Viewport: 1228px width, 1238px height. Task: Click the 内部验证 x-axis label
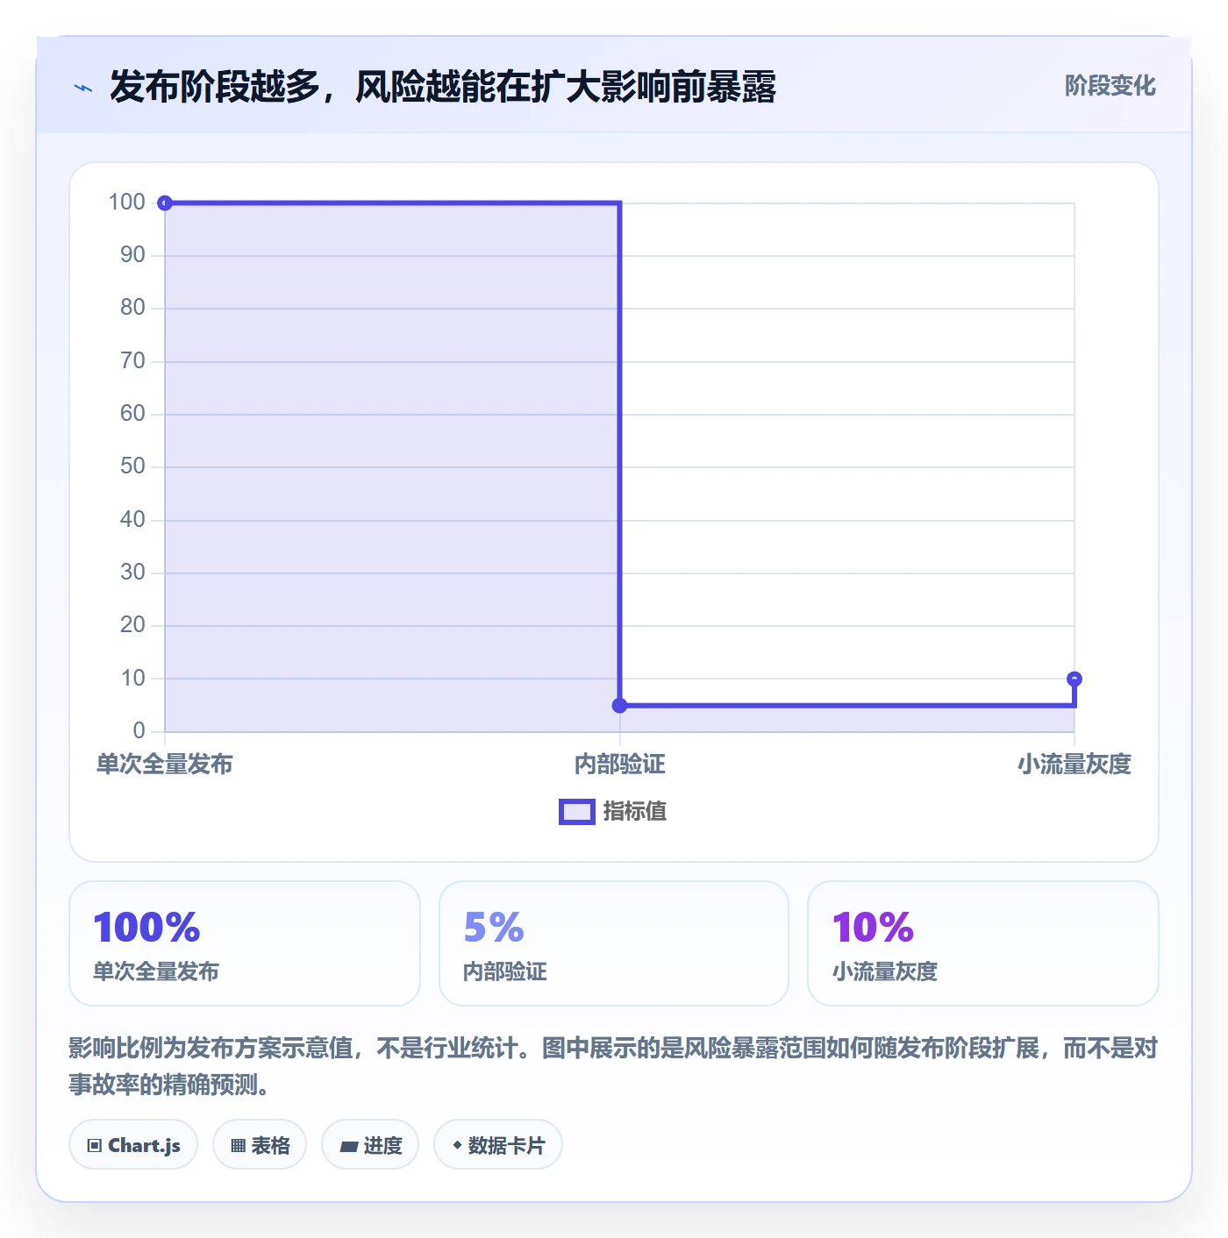[x=620, y=765]
